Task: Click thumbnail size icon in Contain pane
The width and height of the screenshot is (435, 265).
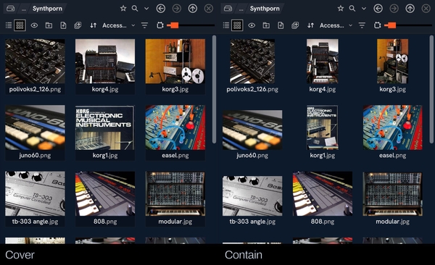Action: coord(378,25)
